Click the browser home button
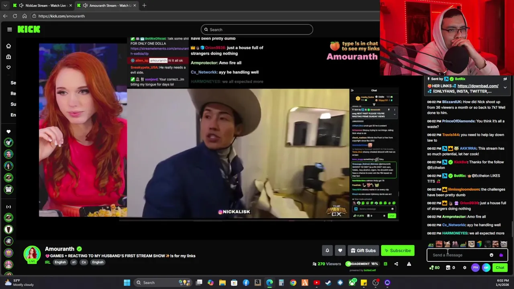Viewport: 514px width, 289px height. tap(24, 16)
